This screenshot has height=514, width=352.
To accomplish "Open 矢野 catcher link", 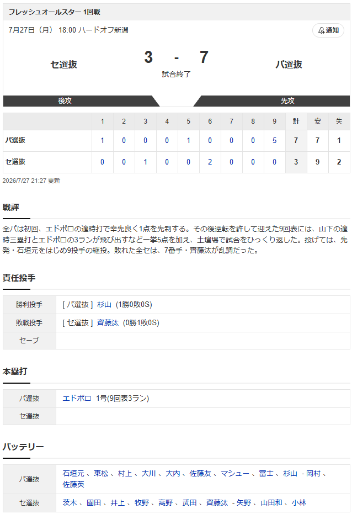I will pos(244,502).
